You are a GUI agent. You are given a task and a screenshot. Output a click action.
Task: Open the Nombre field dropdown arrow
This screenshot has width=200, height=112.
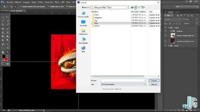(145, 81)
